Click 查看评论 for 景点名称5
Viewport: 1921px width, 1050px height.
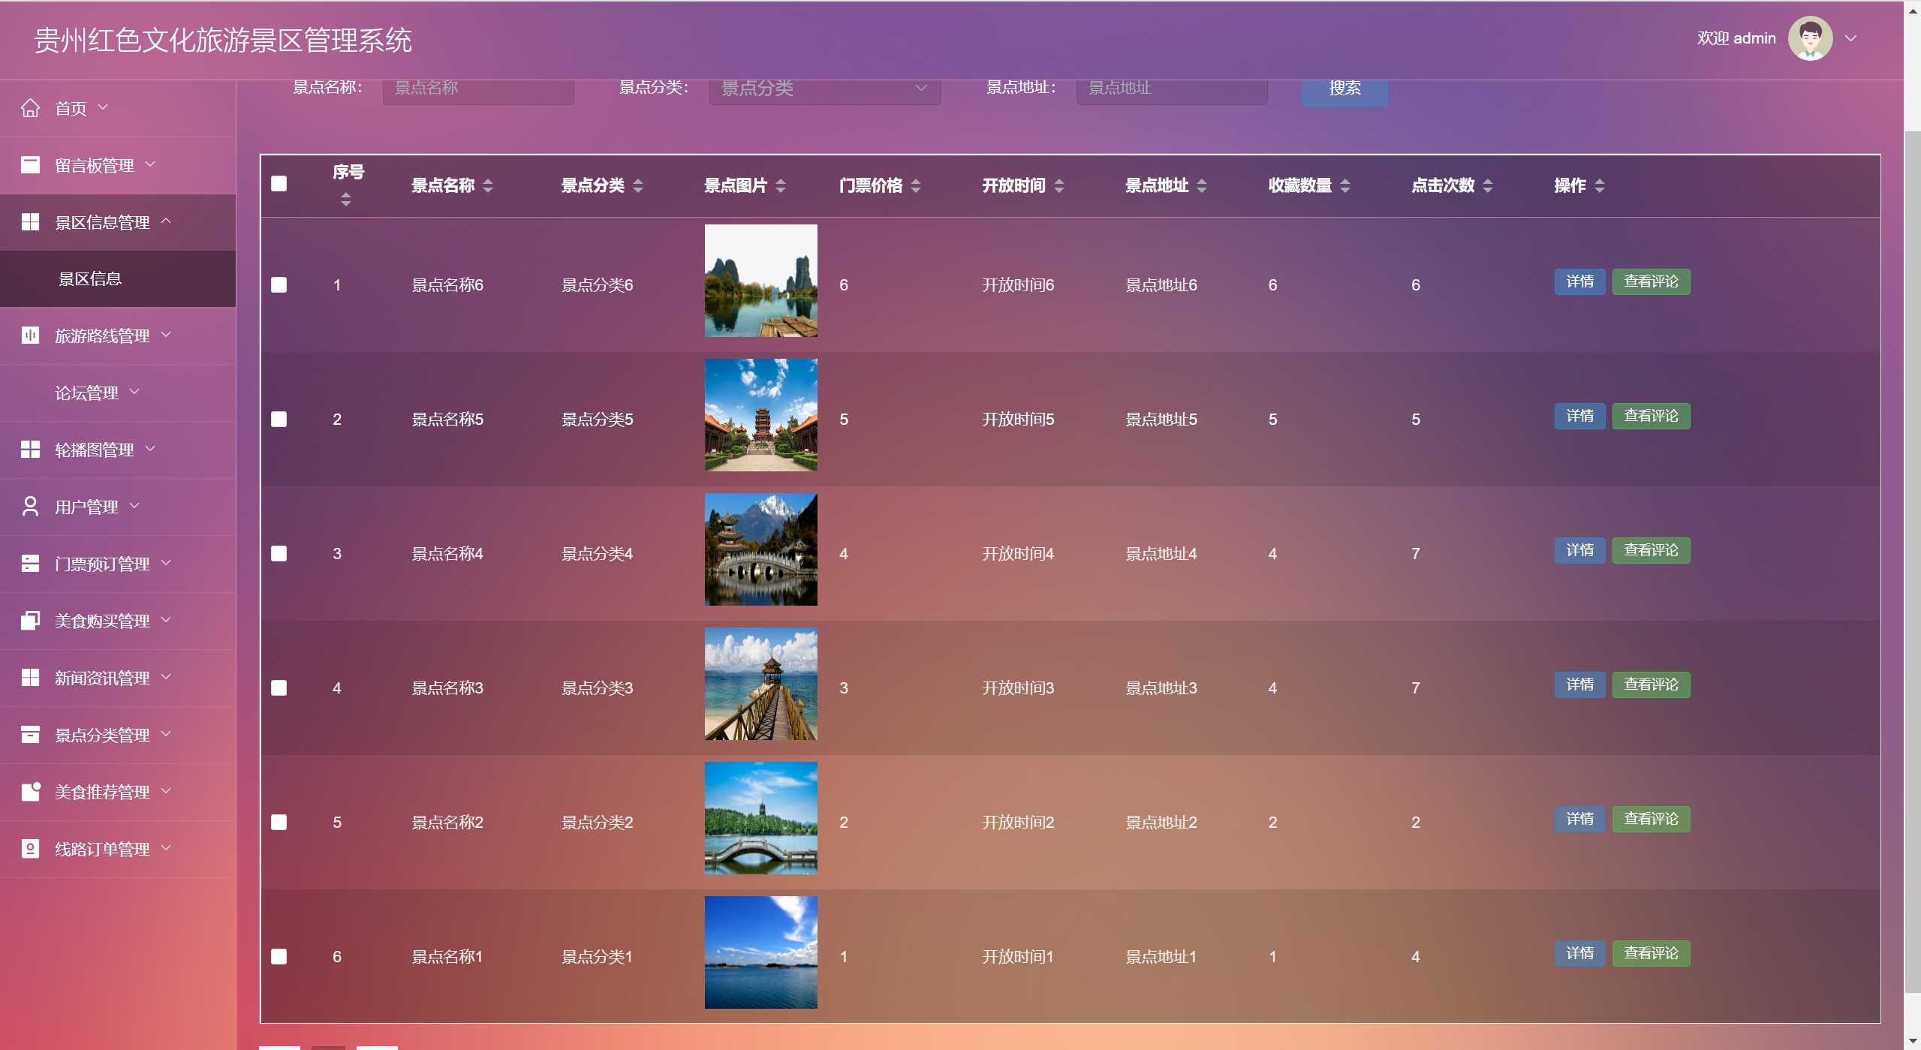click(1650, 416)
